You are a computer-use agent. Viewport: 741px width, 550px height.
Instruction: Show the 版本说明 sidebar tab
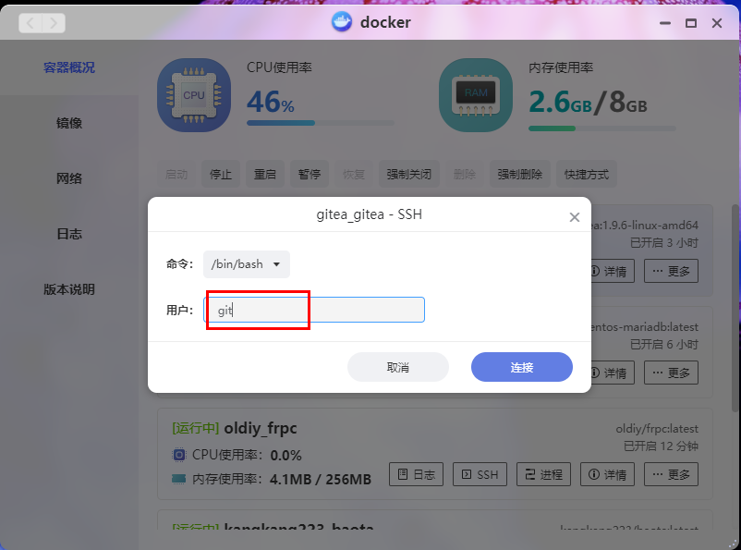coord(69,289)
